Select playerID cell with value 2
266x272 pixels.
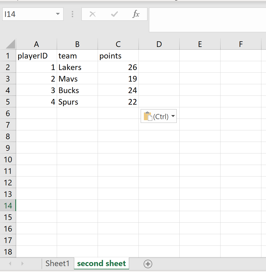click(x=36, y=79)
